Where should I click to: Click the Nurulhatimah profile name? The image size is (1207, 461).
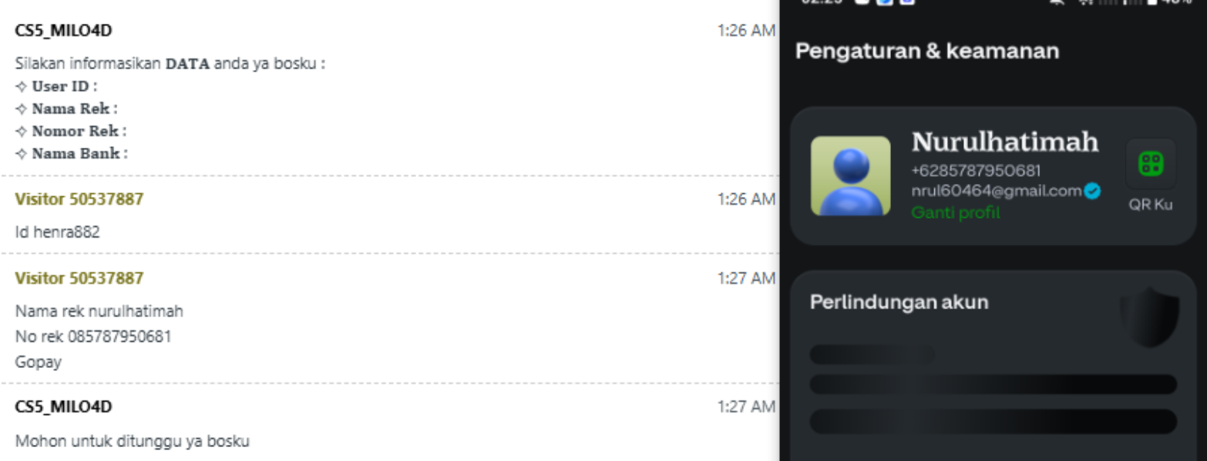pos(1005,142)
